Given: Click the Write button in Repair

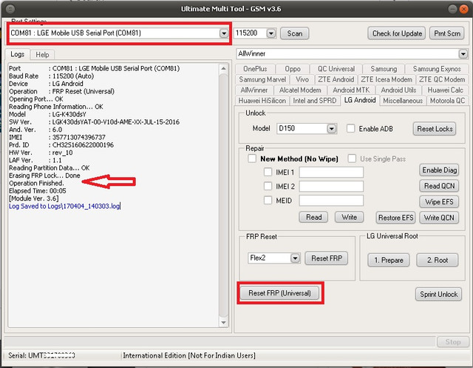Looking at the screenshot, I should point(349,217).
